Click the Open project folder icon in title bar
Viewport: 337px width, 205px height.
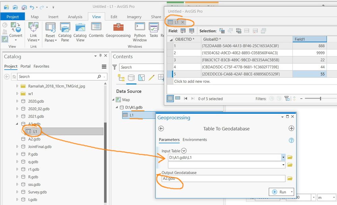click(15, 7)
